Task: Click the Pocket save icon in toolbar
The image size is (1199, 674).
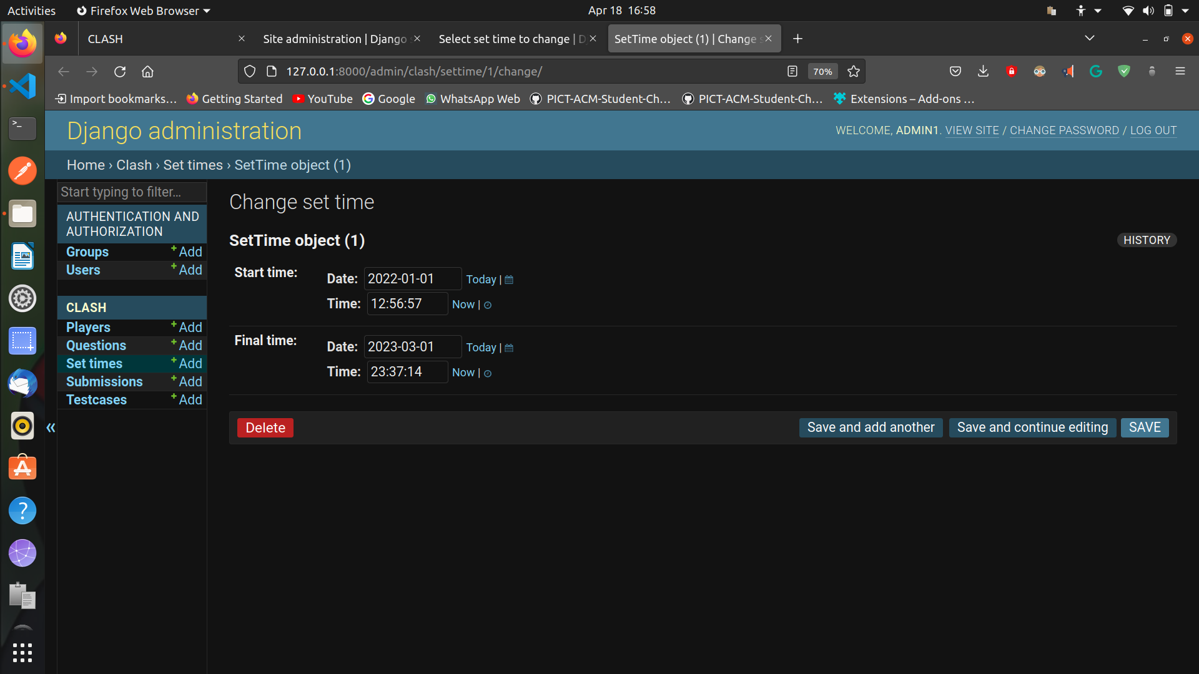Action: click(x=954, y=72)
